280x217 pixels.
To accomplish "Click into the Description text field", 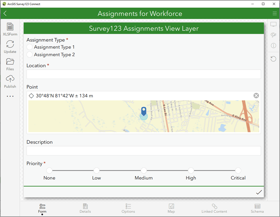I will tap(144, 151).
